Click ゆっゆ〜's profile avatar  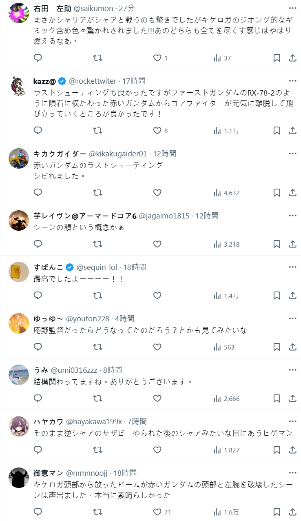tap(19, 323)
